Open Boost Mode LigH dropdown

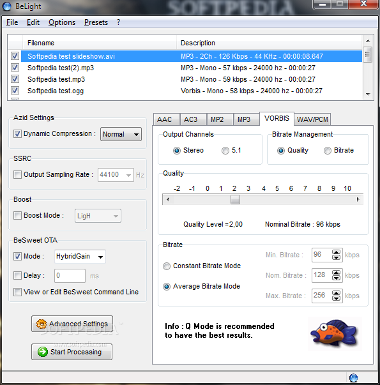point(98,216)
